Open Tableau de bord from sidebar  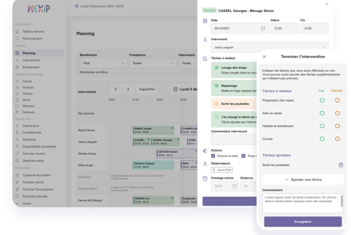coord(33,32)
